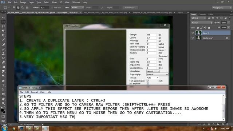Select the Horizontal Type tool
Viewport: 233px width, 131px height.
coord(3,85)
